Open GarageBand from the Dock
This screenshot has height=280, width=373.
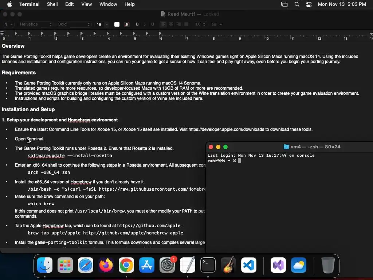point(228,265)
